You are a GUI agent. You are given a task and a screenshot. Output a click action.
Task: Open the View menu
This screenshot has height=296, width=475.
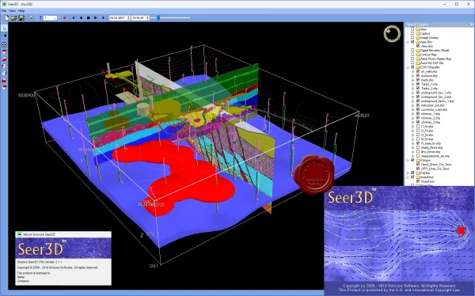(x=12, y=10)
